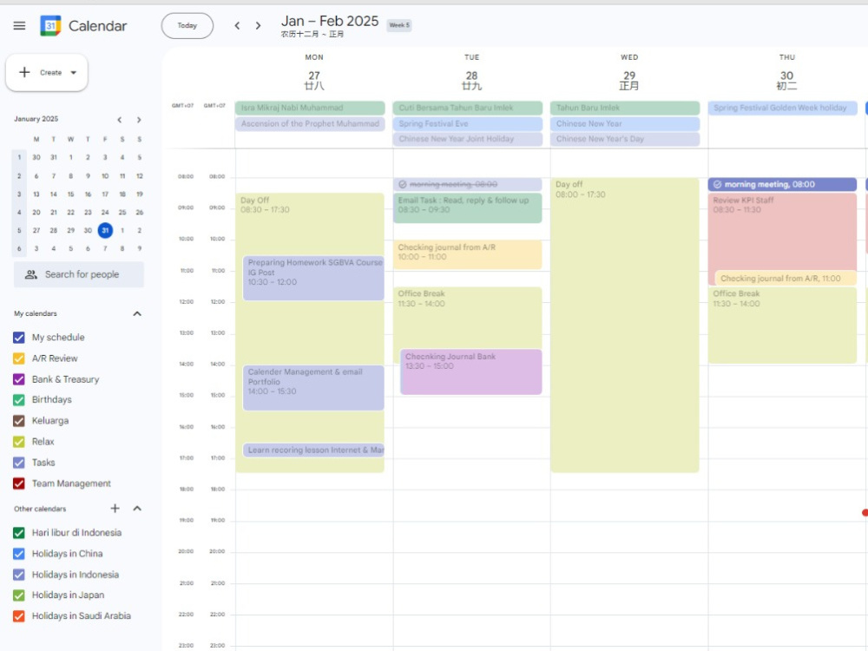Toggle My schedule calendar checkbox
The width and height of the screenshot is (868, 651).
[x=19, y=338]
